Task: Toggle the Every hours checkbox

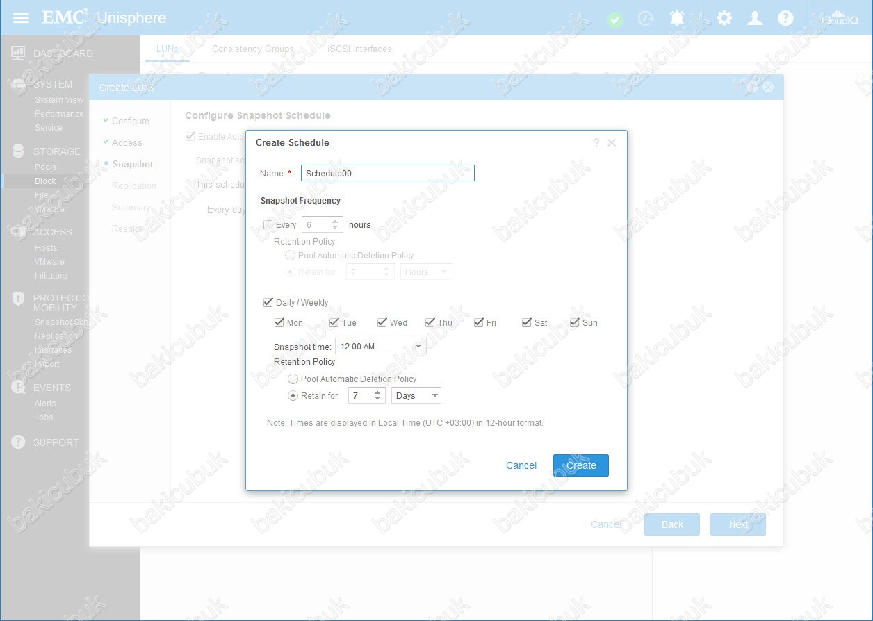Action: click(x=268, y=224)
